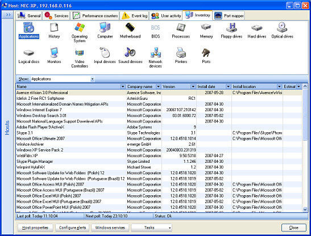Select the WinAce Archiver row
Viewport: 311px width, 236px height.
tap(159, 144)
